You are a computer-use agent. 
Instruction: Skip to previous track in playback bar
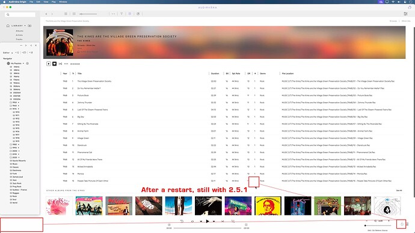click(201, 222)
